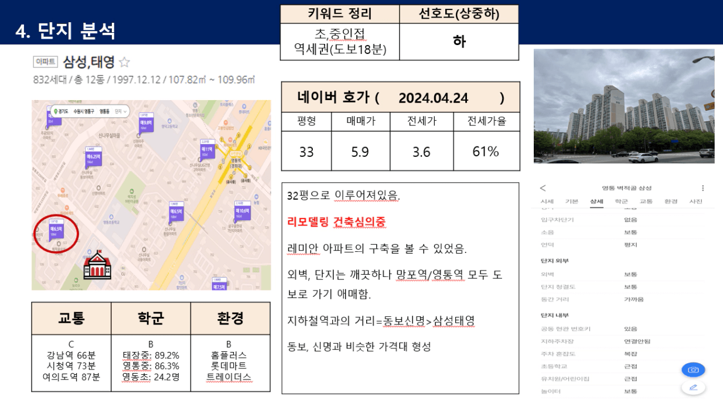Click the 영통 벽적골 삼성 title
723x407 pixels.
(x=626, y=188)
